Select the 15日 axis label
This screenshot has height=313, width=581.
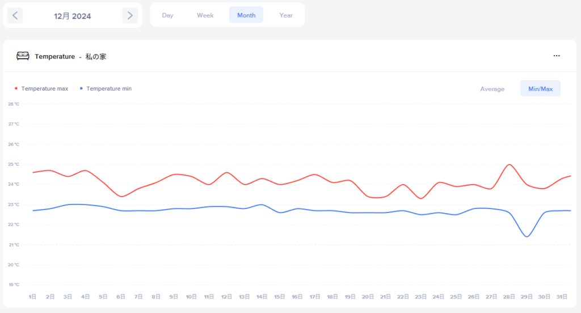pos(279,297)
